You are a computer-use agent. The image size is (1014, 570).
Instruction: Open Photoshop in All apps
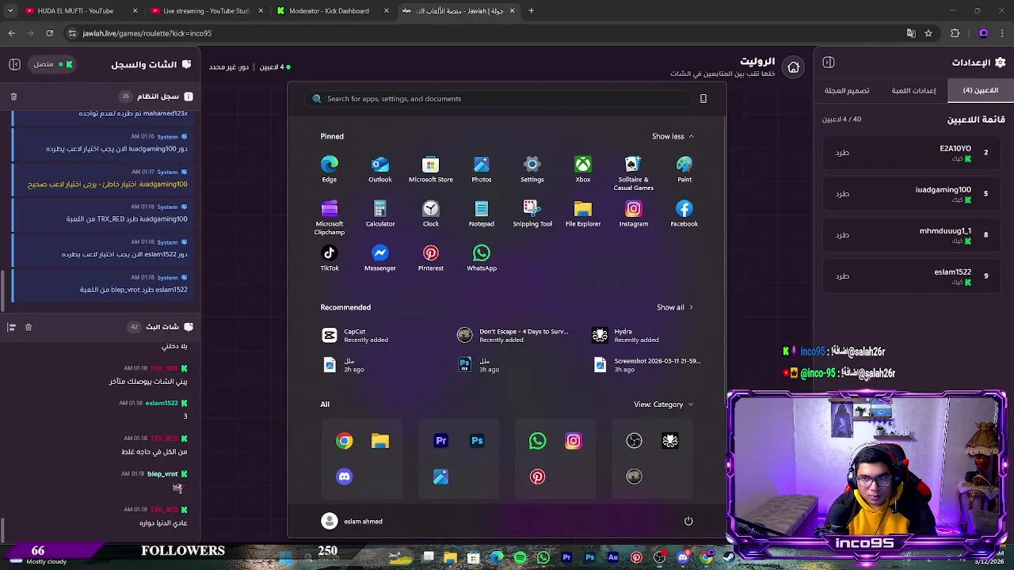(x=477, y=441)
